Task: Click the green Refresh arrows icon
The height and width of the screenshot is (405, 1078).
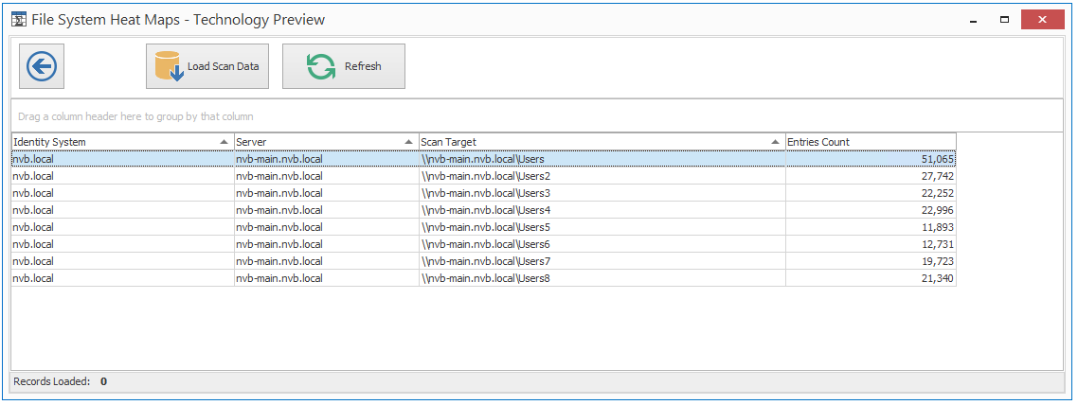Action: point(321,66)
